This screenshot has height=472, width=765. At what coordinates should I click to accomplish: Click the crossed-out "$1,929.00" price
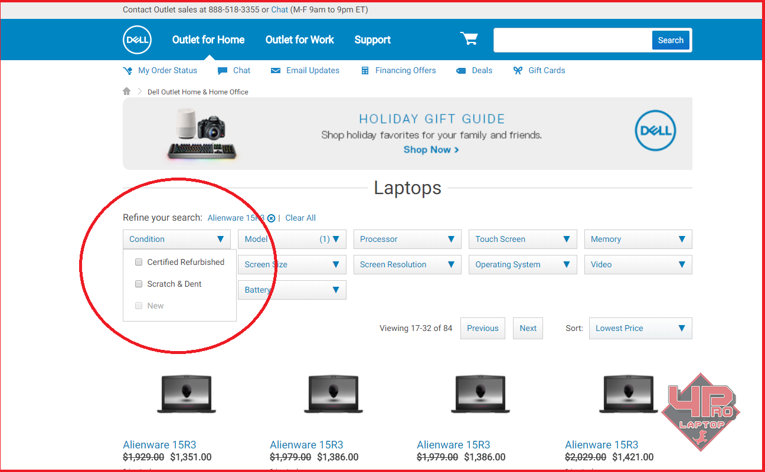coord(143,457)
